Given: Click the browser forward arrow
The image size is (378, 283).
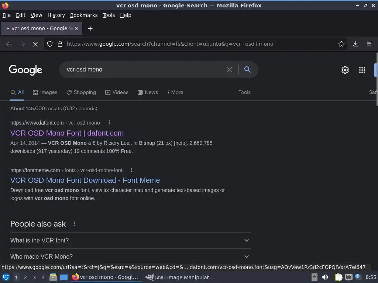Looking at the screenshot, I should coord(22,44).
